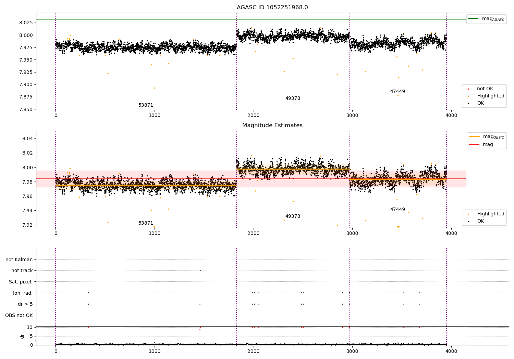Click "OK" in the top plot's lower legend
Screen dimensions: 514x359
(x=480, y=103)
